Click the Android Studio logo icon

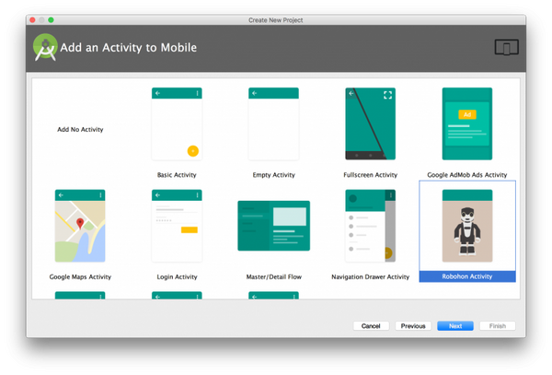[45, 47]
